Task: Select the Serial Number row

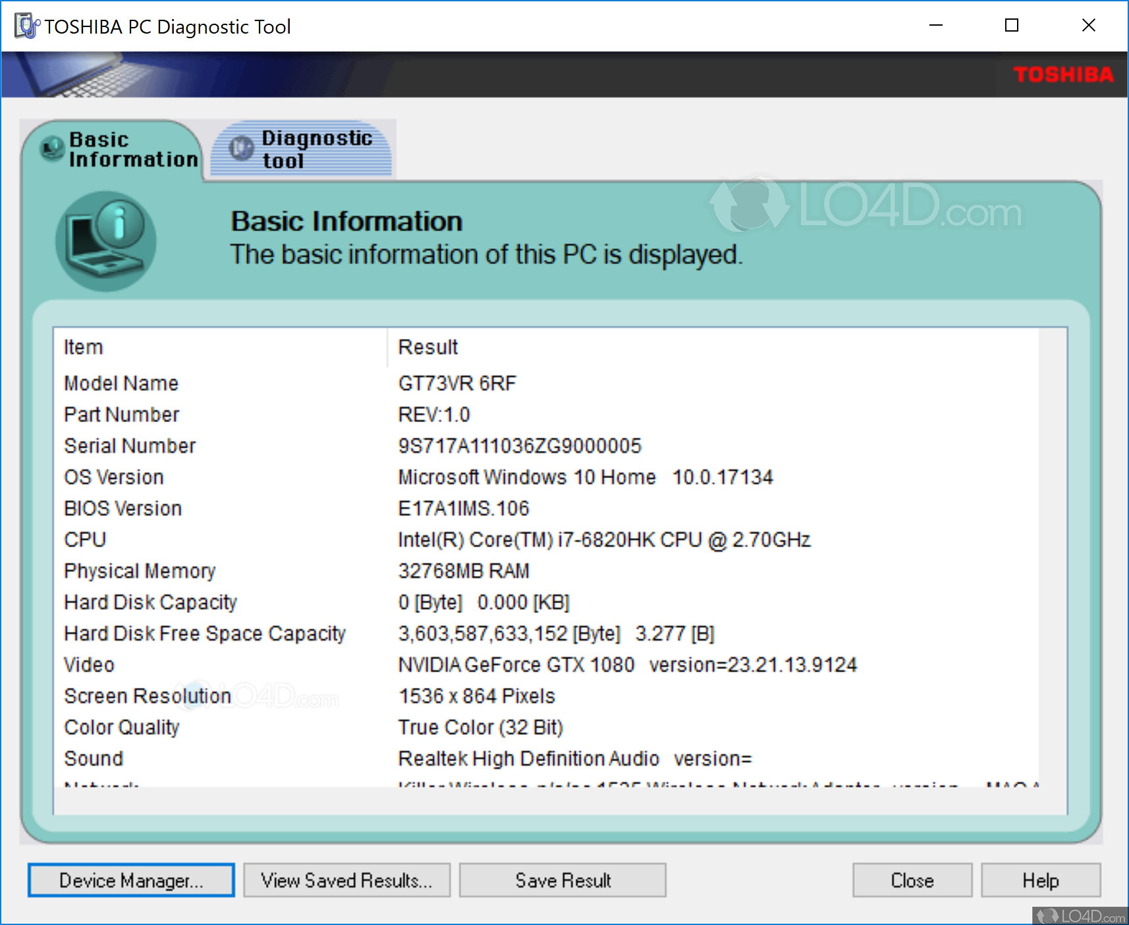Action: click(130, 446)
